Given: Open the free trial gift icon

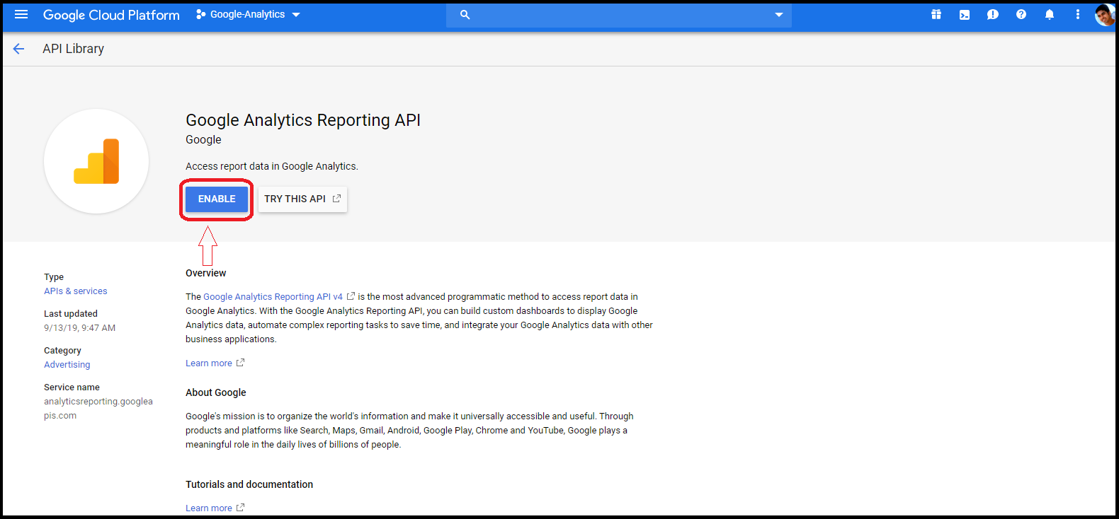Looking at the screenshot, I should 936,14.
